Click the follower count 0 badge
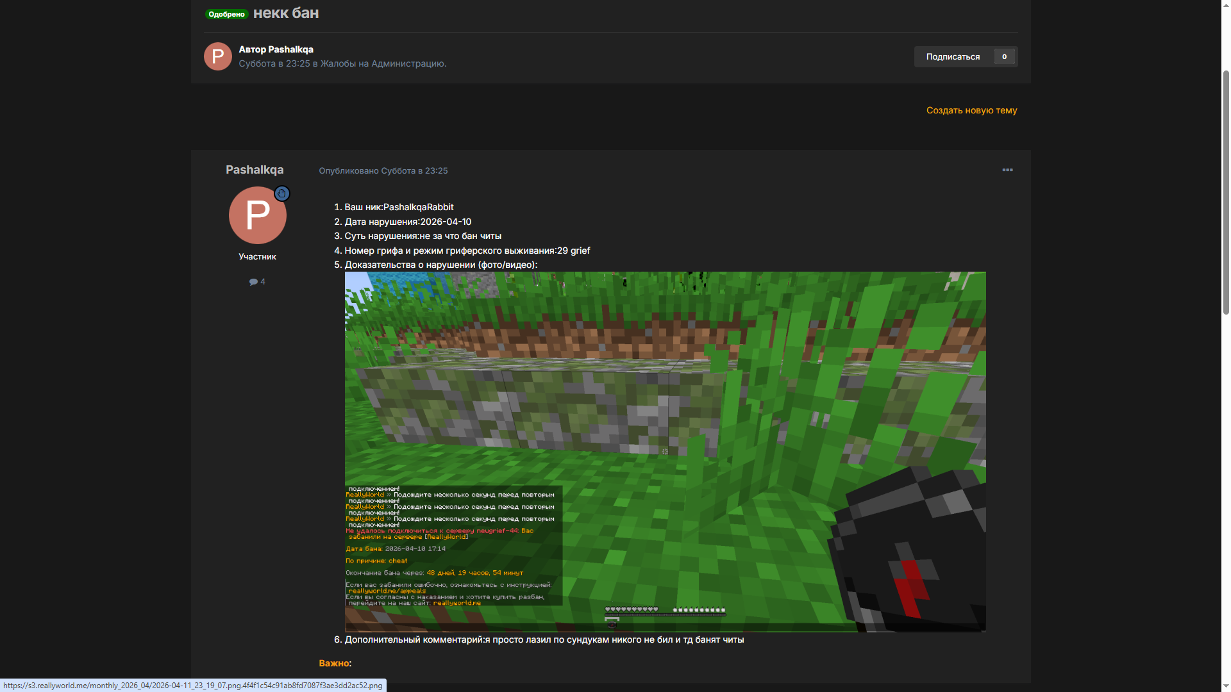 1004,57
